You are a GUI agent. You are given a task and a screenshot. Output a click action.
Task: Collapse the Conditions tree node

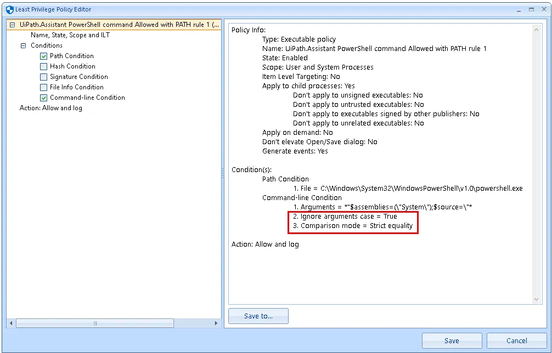point(23,45)
